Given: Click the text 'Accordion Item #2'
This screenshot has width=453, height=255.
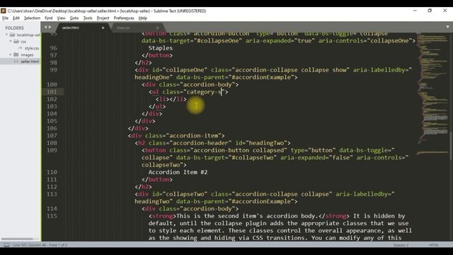Looking at the screenshot, I should pyautogui.click(x=178, y=172).
